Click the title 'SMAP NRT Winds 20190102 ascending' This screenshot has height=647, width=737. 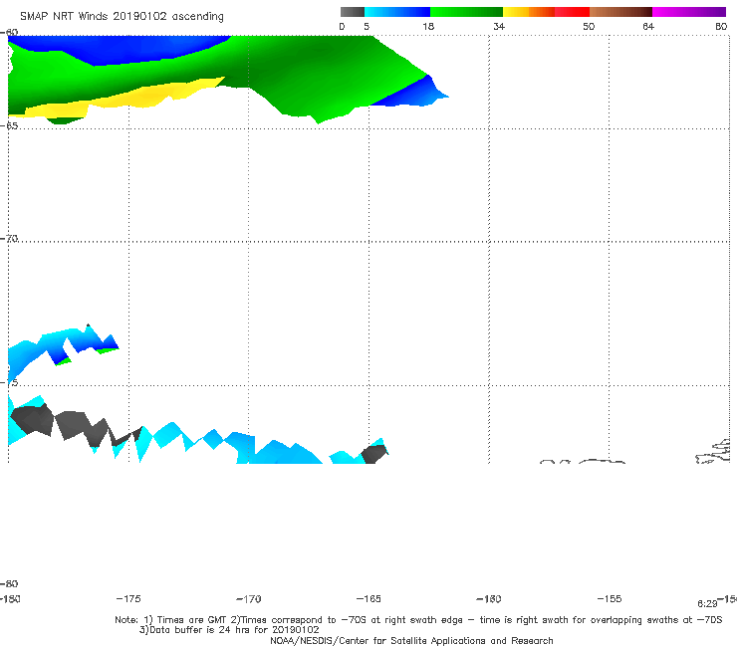tap(122, 16)
